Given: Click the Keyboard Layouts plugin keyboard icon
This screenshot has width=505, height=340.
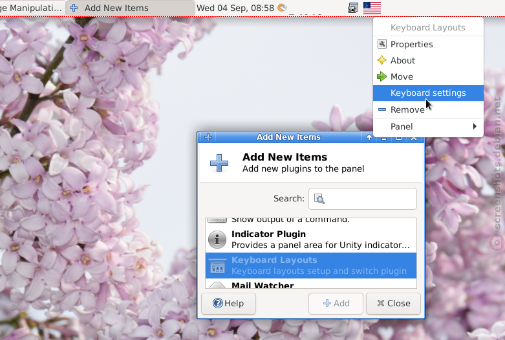Looking at the screenshot, I should [217, 266].
